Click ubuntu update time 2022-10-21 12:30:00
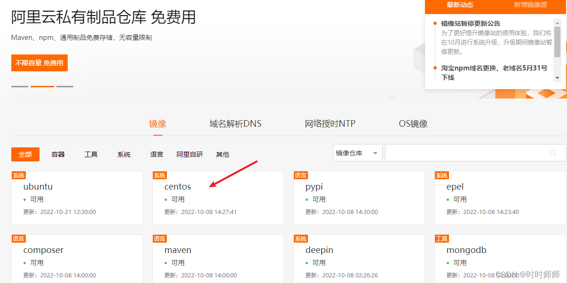Image resolution: width=567 pixels, height=283 pixels. (x=68, y=212)
